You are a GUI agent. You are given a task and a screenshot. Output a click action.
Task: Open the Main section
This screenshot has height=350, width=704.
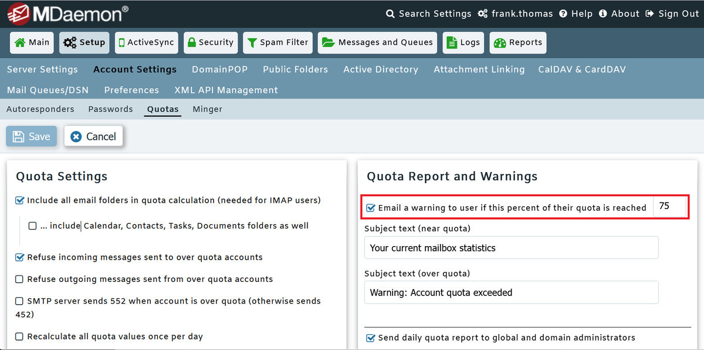click(32, 42)
